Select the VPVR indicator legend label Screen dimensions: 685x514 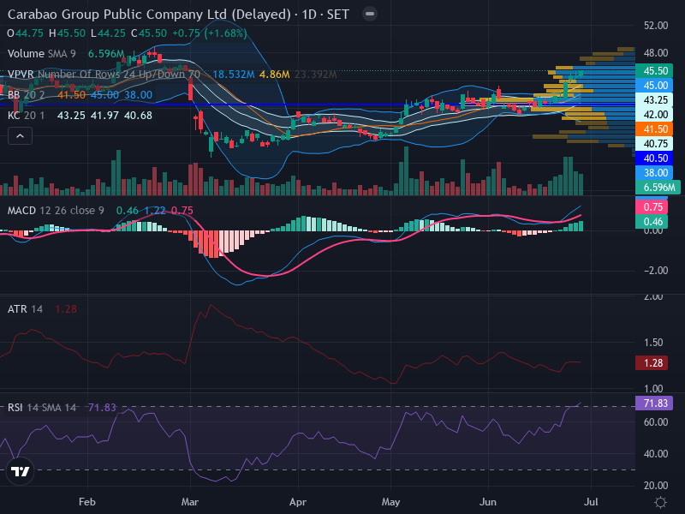pyautogui.click(x=104, y=75)
